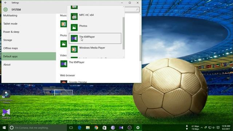Select Offline maps in sidebar

click(x=11, y=48)
